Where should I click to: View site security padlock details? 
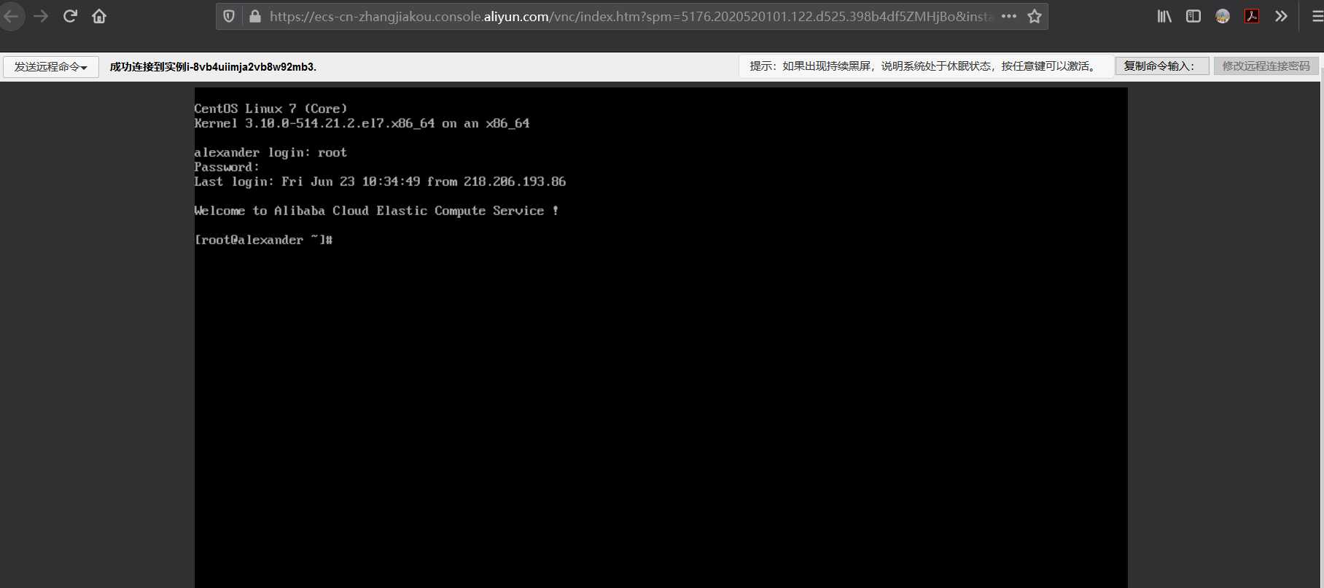click(x=255, y=16)
